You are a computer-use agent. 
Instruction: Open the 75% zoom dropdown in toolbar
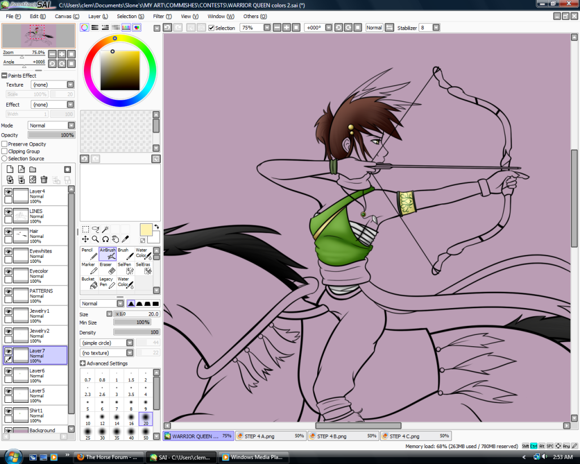point(267,28)
